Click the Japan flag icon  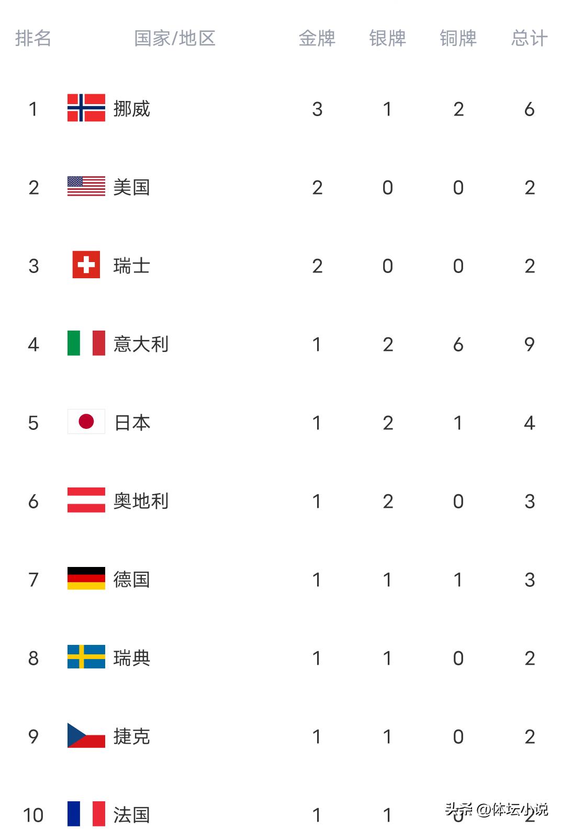(86, 422)
